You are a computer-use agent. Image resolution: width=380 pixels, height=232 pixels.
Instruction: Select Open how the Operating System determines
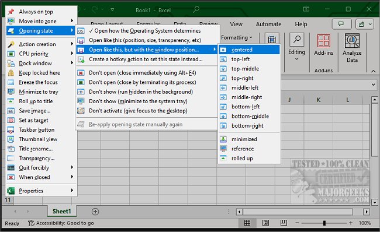coord(147,31)
